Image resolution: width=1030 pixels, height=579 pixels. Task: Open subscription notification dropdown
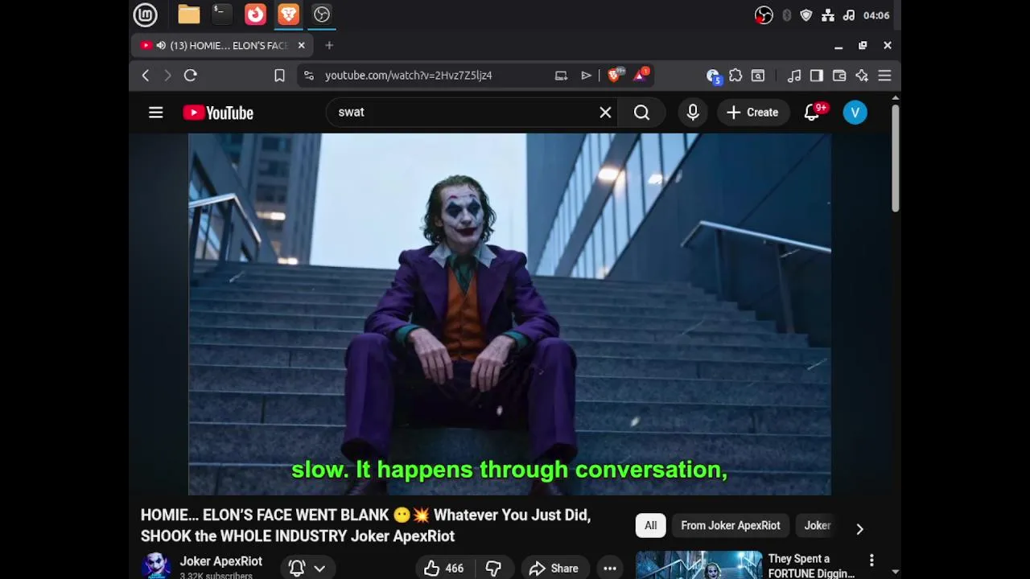point(307,568)
